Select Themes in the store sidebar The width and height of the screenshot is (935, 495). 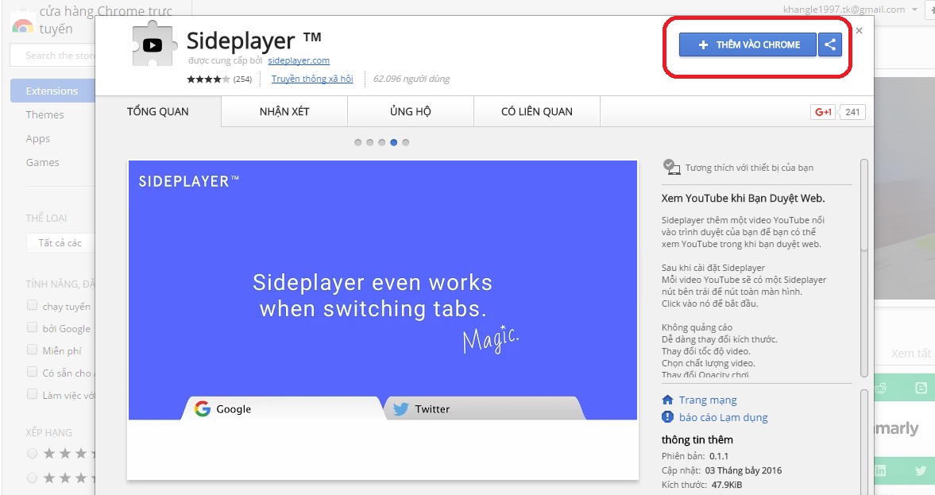pos(44,114)
